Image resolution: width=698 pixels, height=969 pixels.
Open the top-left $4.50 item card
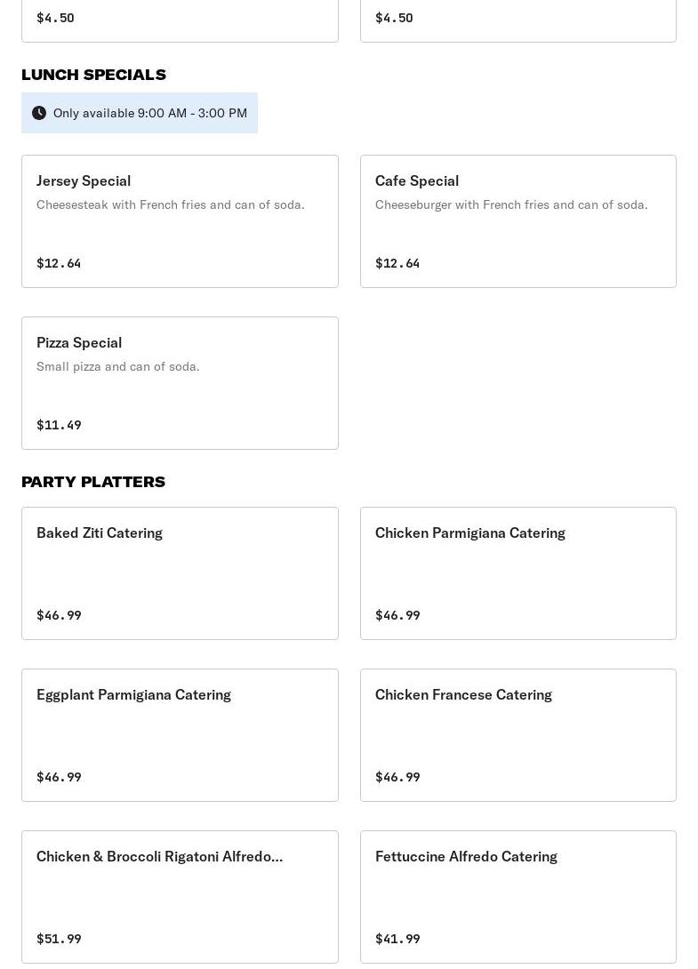tap(180, 20)
